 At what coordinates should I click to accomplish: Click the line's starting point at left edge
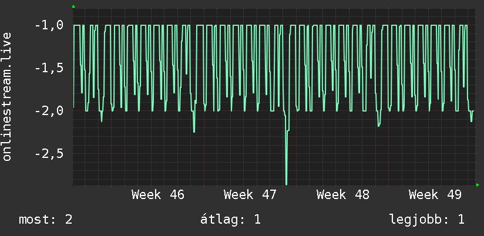[x=73, y=107]
